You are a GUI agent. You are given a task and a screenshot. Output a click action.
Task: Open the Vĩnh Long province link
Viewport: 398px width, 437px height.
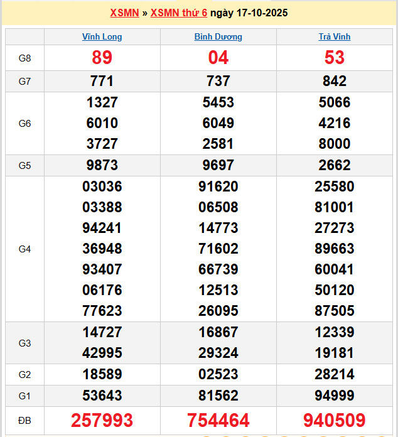pos(102,37)
